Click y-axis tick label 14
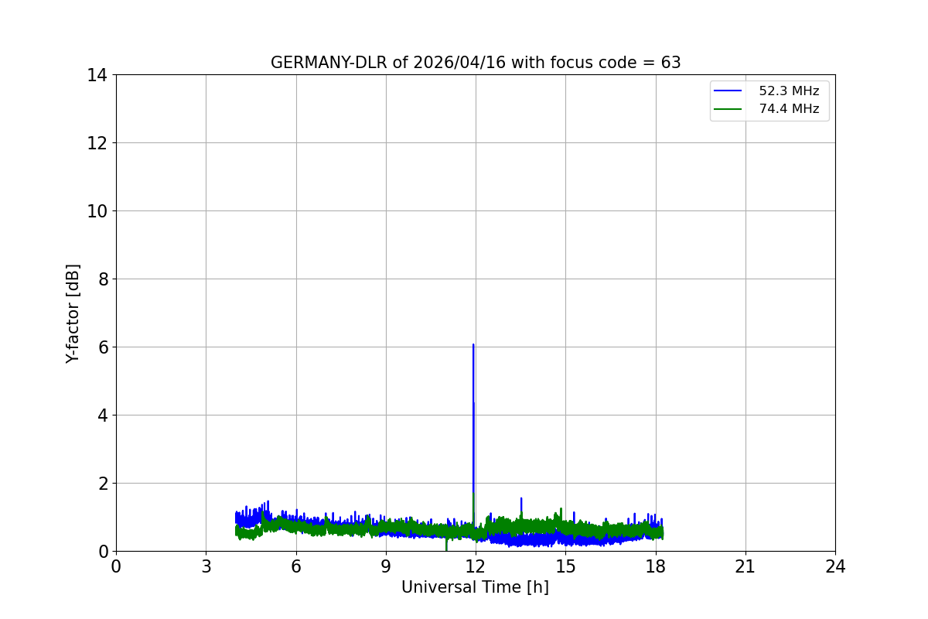The image size is (928, 619). point(97,75)
